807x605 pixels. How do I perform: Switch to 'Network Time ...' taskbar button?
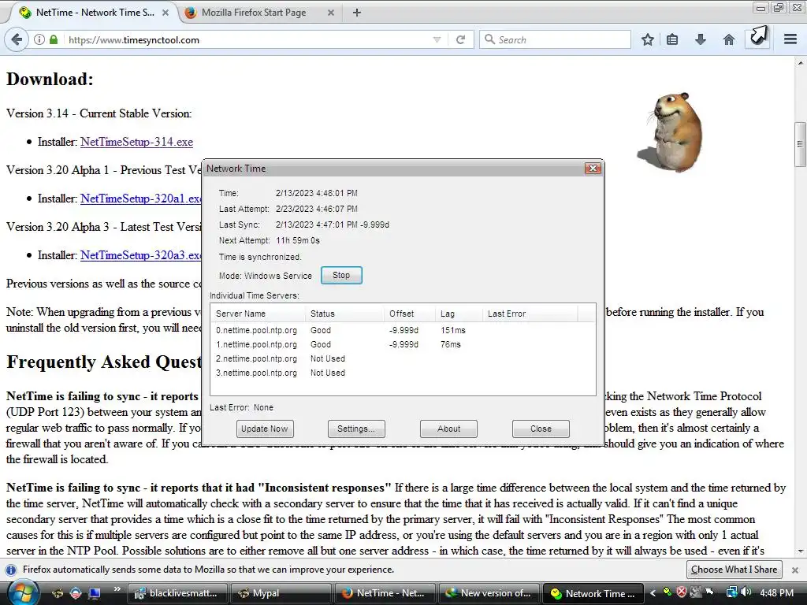coord(593,593)
